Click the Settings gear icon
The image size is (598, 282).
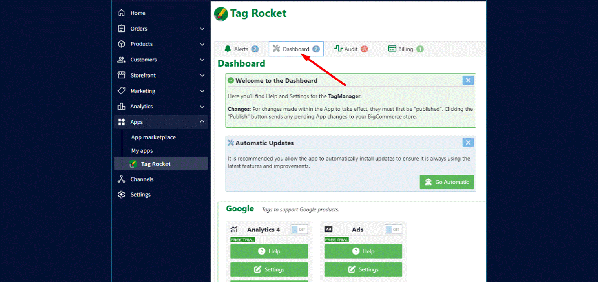point(122,195)
